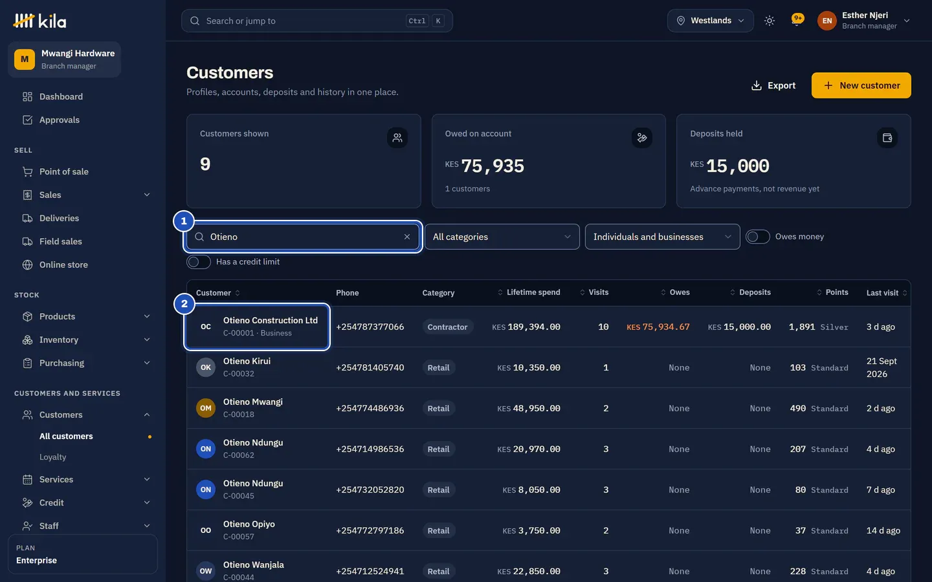Click the EN user avatar
The height and width of the screenshot is (582, 932).
pos(827,21)
